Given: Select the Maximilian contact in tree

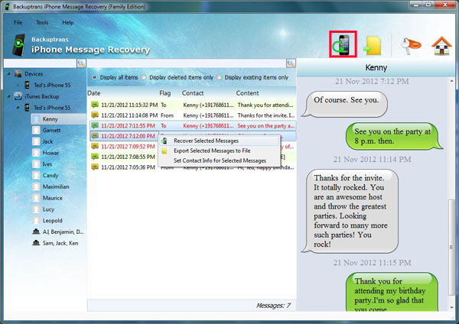Looking at the screenshot, I should (x=56, y=186).
